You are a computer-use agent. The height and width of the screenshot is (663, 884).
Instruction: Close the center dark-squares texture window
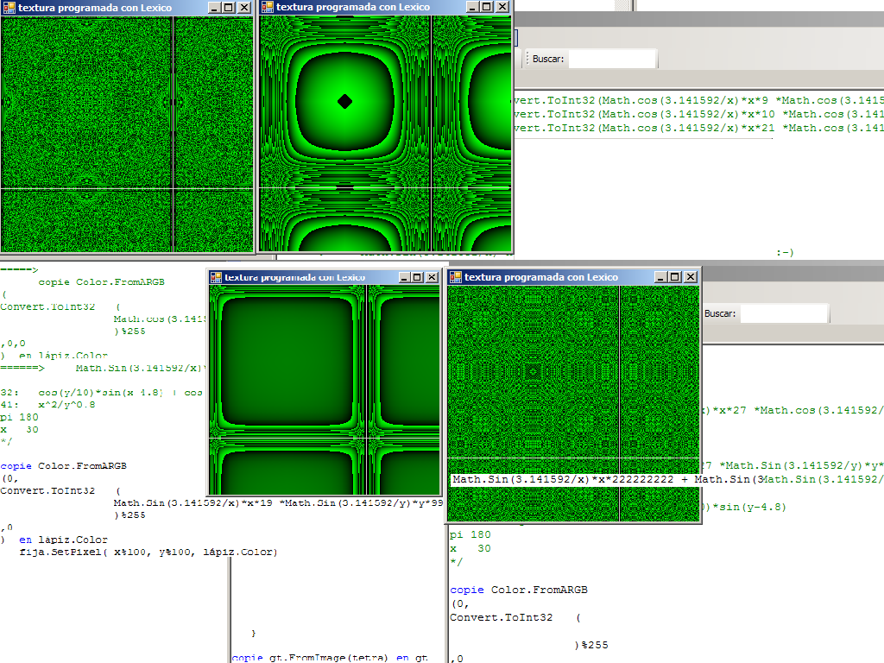(432, 277)
